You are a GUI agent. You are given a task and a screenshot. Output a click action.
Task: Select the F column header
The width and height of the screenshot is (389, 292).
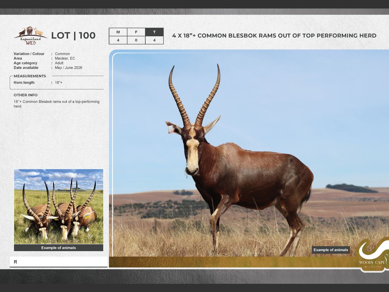pyautogui.click(x=136, y=32)
